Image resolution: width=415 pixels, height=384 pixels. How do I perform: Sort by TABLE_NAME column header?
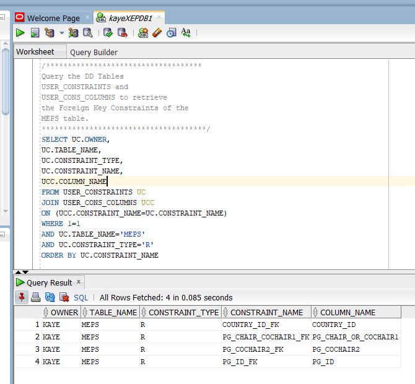[x=110, y=313]
